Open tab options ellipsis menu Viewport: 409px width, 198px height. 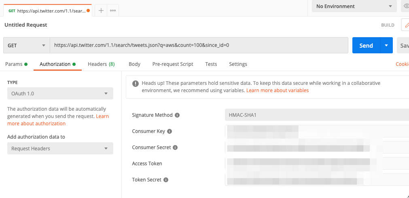click(113, 11)
